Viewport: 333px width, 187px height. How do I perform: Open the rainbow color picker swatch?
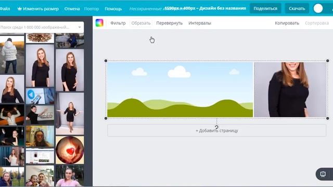(99, 23)
